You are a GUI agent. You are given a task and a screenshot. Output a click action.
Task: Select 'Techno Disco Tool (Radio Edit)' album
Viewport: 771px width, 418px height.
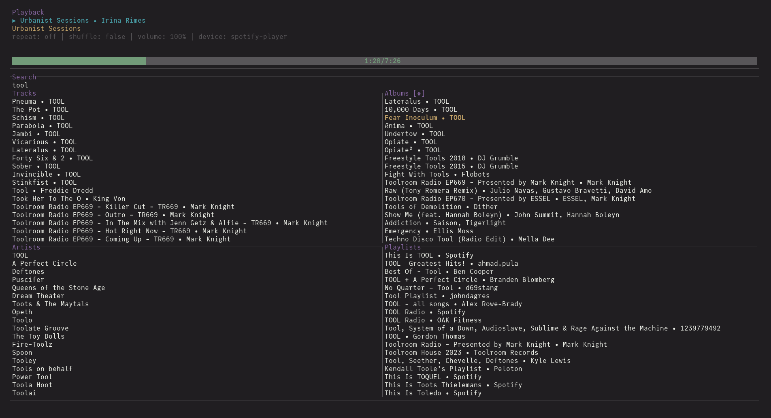coord(469,239)
